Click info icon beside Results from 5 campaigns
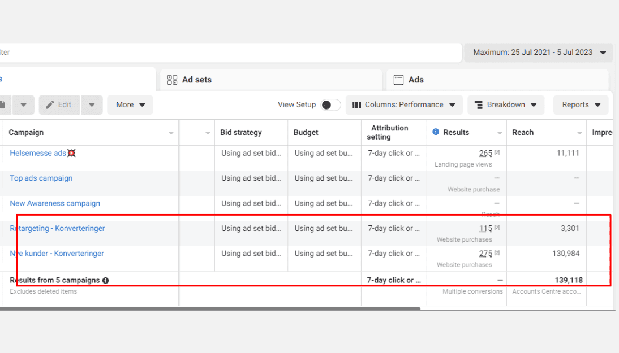The image size is (619, 353). click(106, 281)
